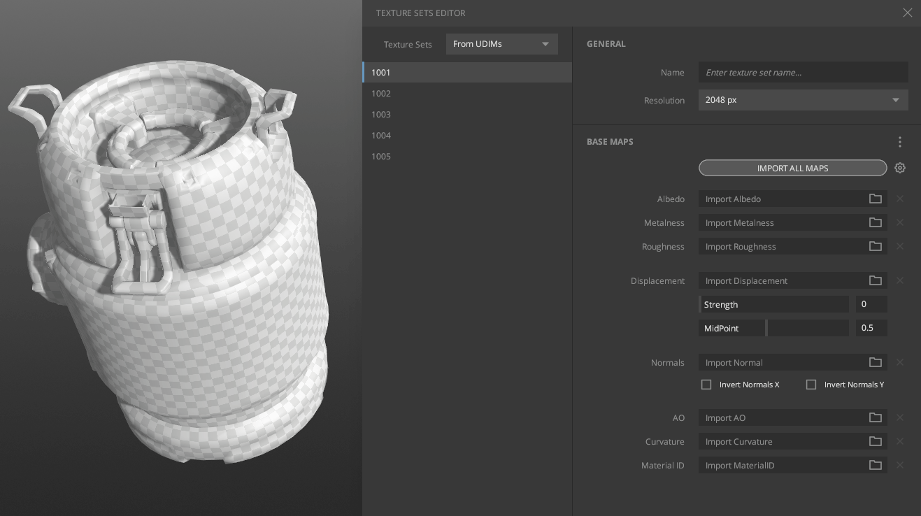This screenshot has height=516, width=921.
Task: Browse for a Metalness map file
Action: coord(875,223)
